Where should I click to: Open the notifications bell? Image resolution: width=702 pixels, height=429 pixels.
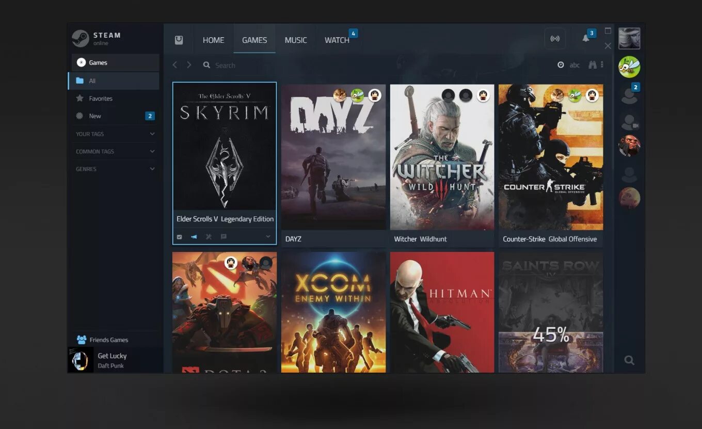click(x=586, y=38)
